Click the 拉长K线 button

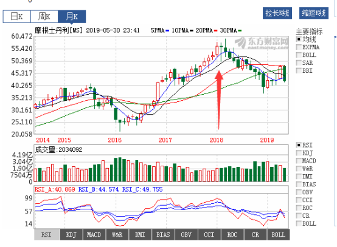(277, 13)
